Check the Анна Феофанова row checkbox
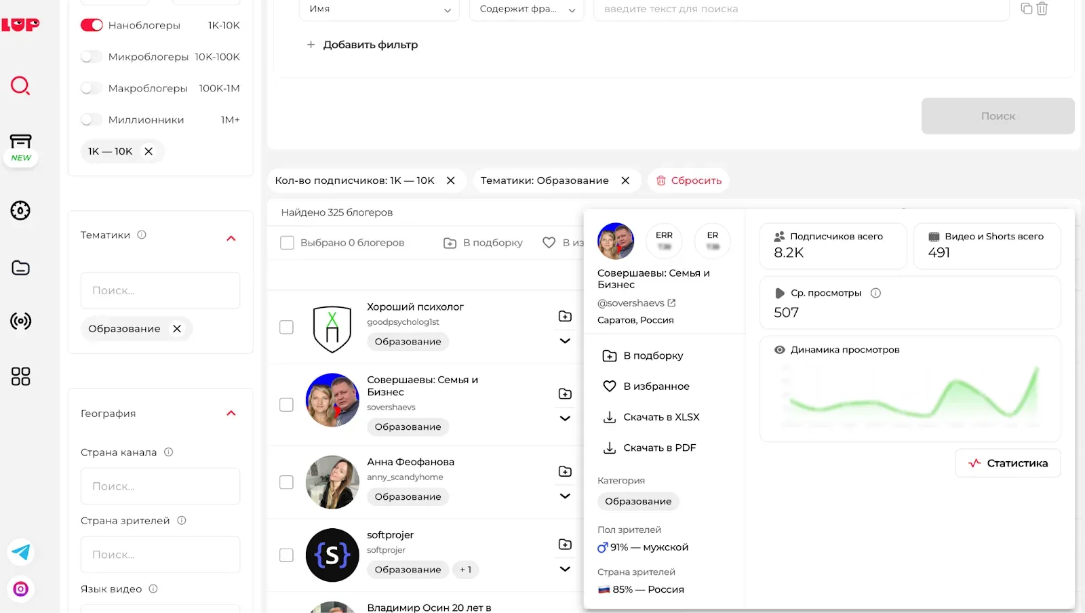This screenshot has height=613, width=1085. point(287,482)
